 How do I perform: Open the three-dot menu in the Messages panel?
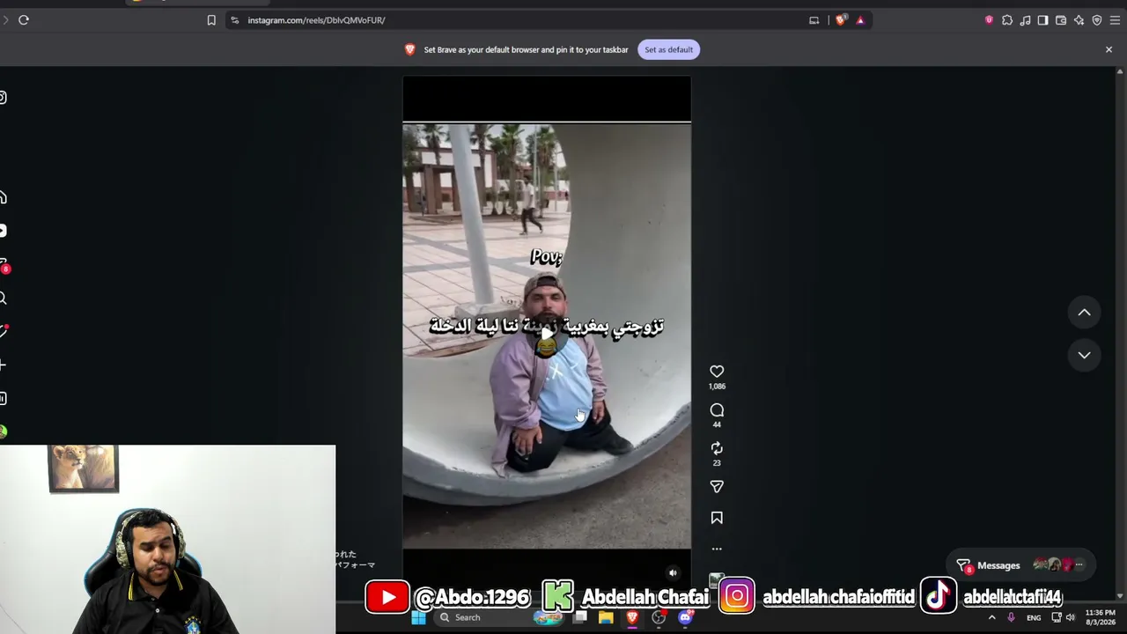tap(1079, 565)
